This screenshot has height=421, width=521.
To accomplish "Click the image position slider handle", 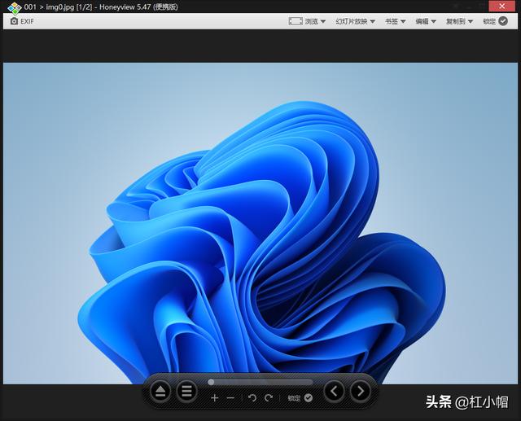I will pyautogui.click(x=211, y=382).
